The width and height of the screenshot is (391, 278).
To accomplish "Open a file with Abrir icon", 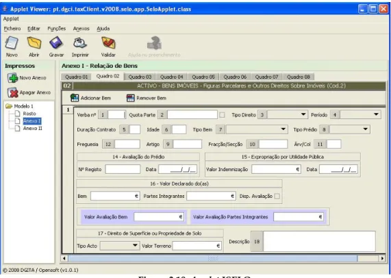I will point(34,43).
